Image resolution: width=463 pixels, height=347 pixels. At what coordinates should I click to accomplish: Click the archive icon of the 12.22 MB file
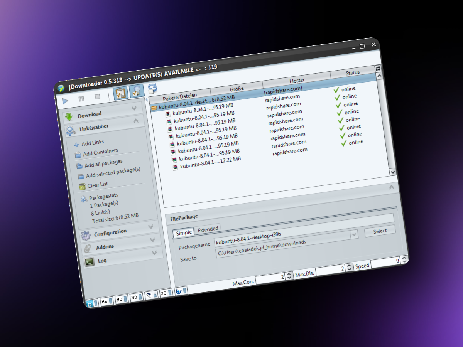coord(175,167)
